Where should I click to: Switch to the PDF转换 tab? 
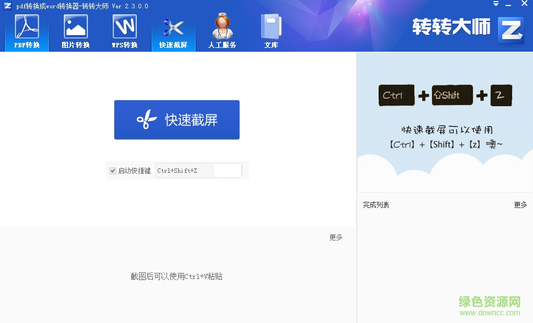click(x=26, y=30)
